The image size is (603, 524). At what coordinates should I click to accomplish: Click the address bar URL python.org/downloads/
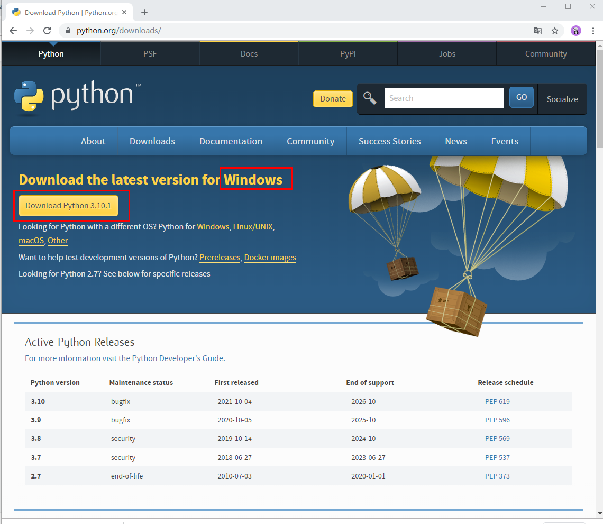click(118, 31)
